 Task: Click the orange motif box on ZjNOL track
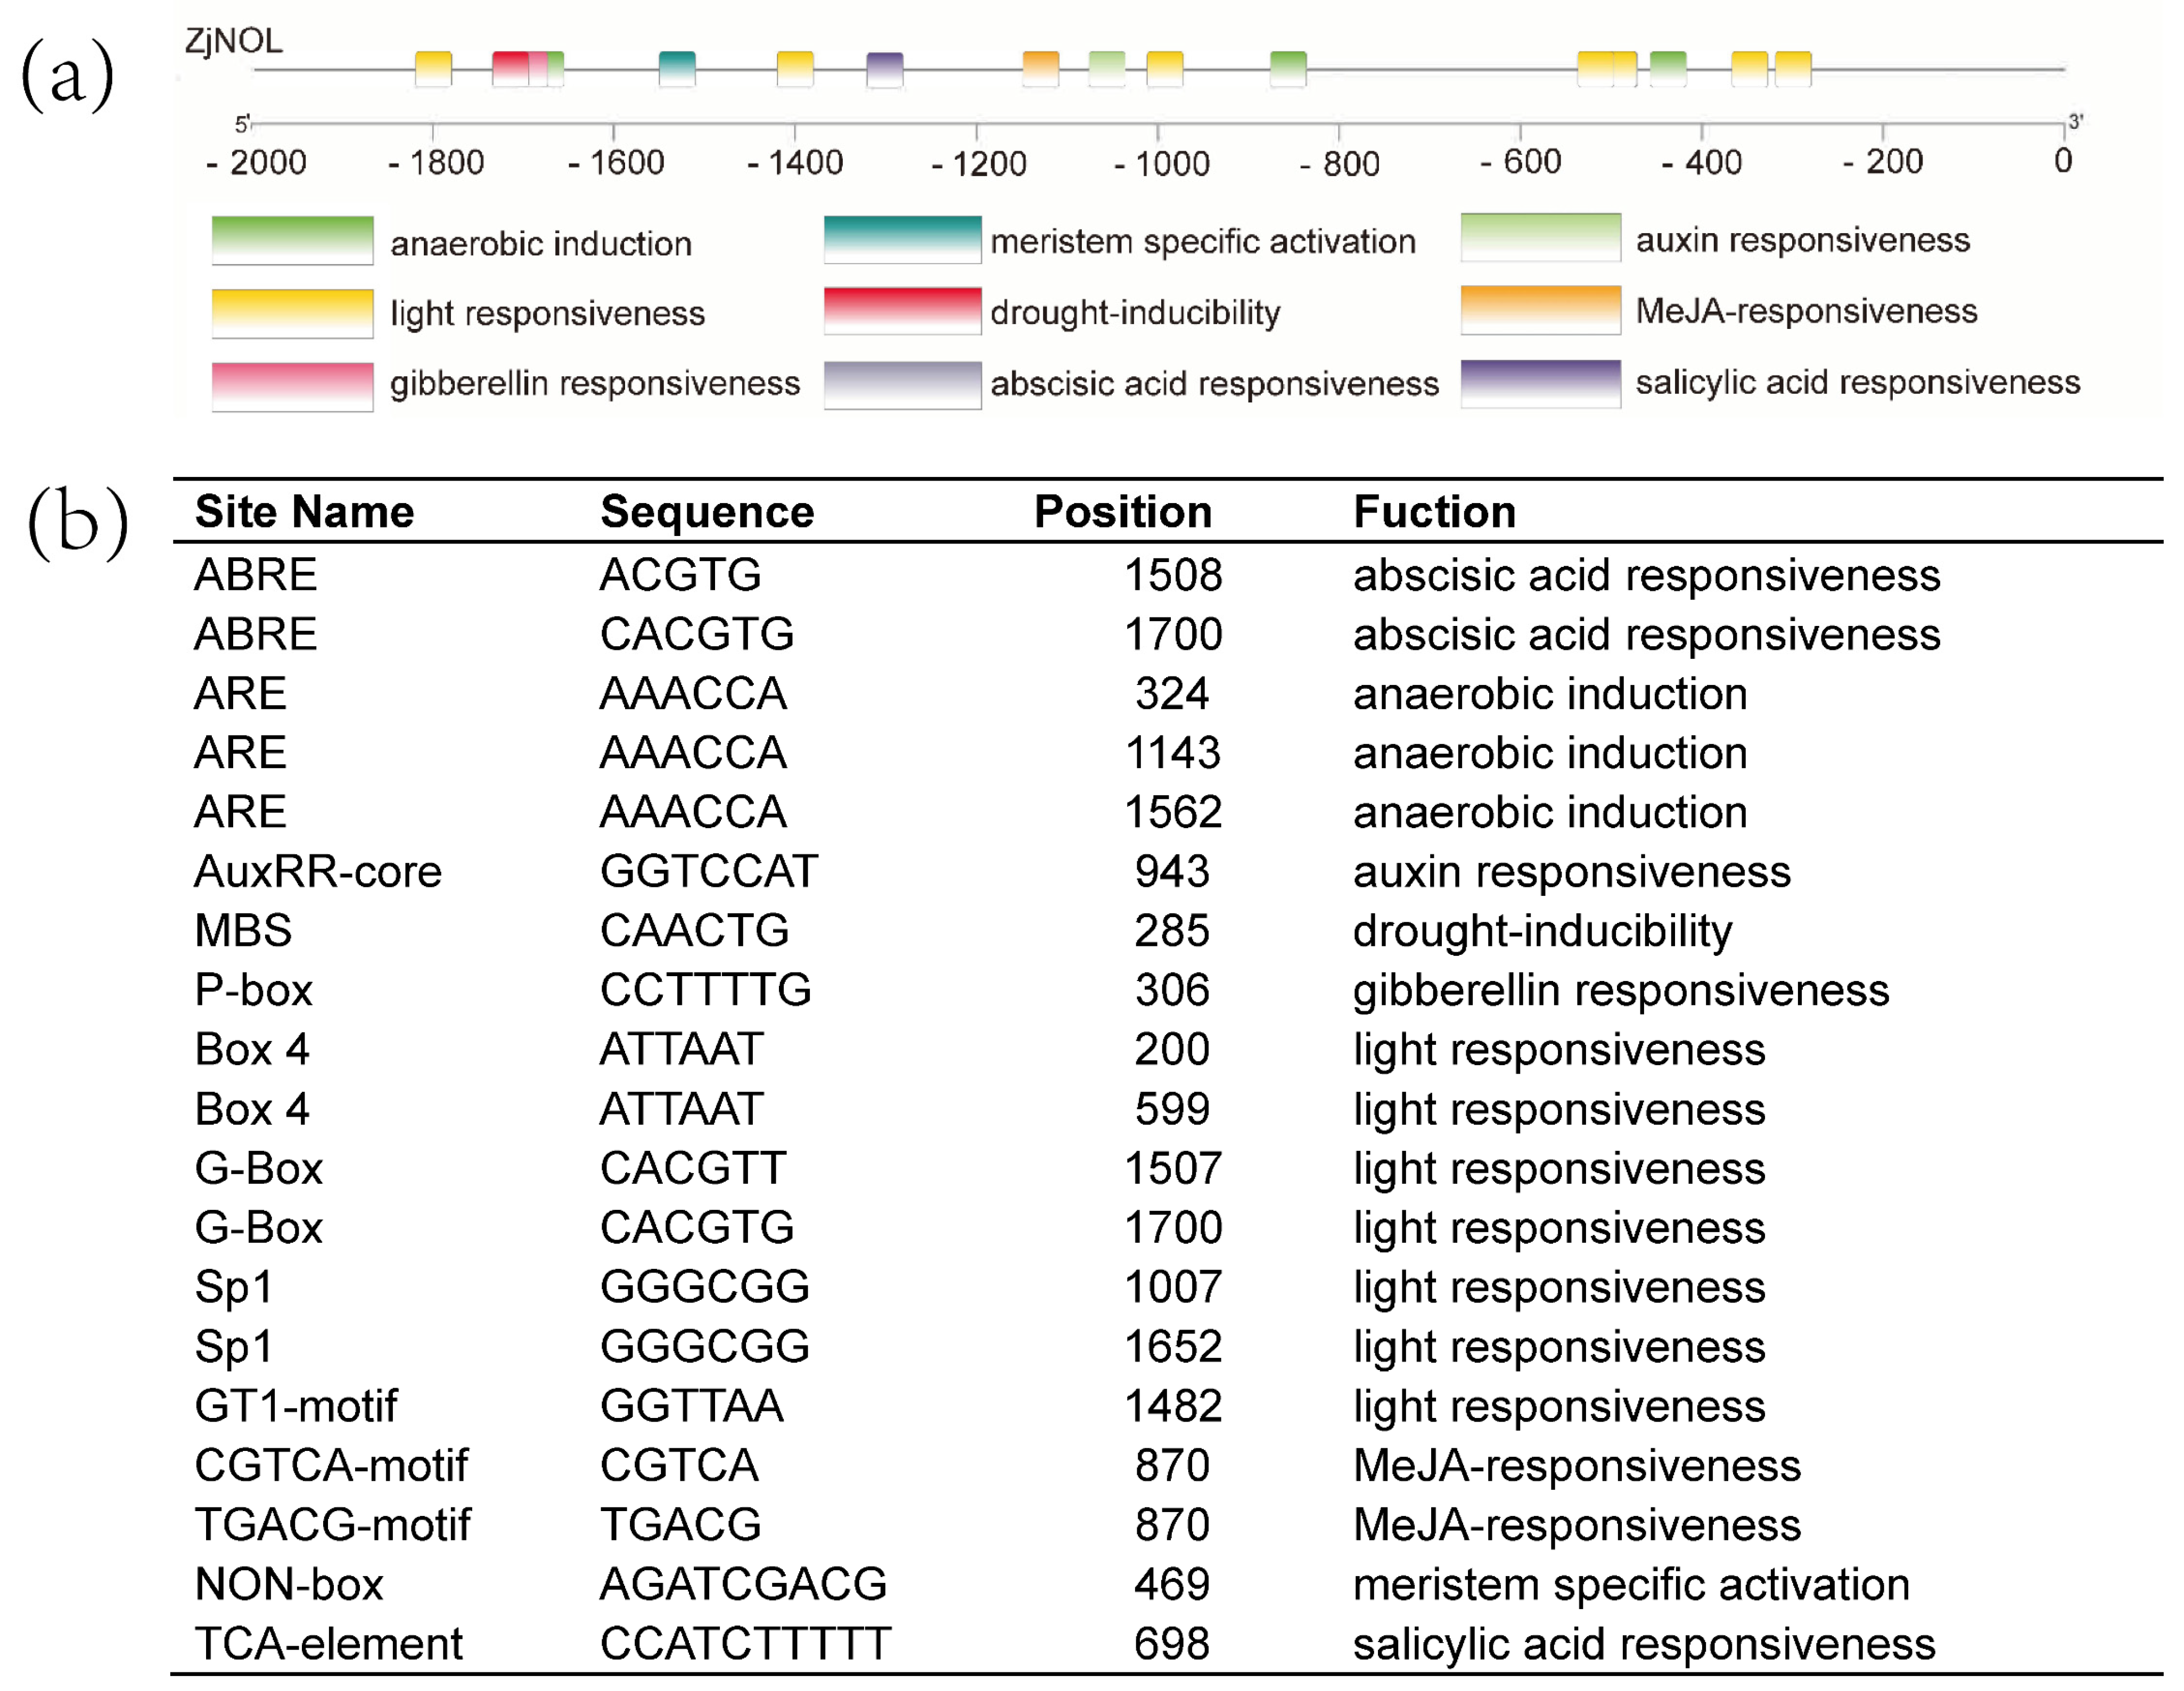[1041, 69]
